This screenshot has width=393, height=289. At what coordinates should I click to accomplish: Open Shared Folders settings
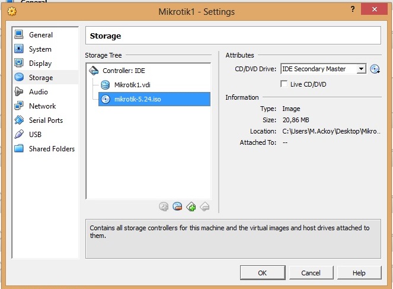coord(46,149)
